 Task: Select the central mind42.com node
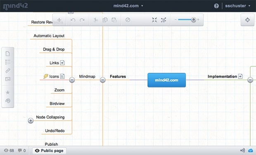167,80
